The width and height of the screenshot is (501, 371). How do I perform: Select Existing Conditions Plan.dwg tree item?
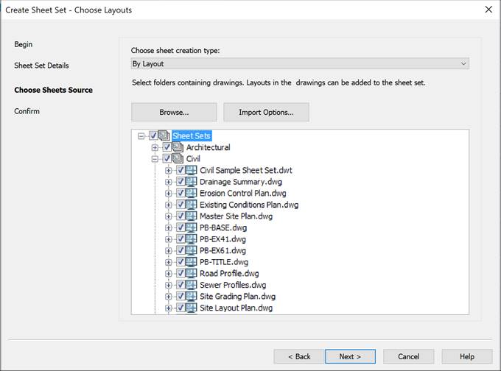pyautogui.click(x=248, y=205)
